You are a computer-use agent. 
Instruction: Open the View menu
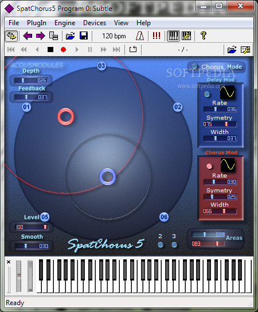tap(121, 23)
